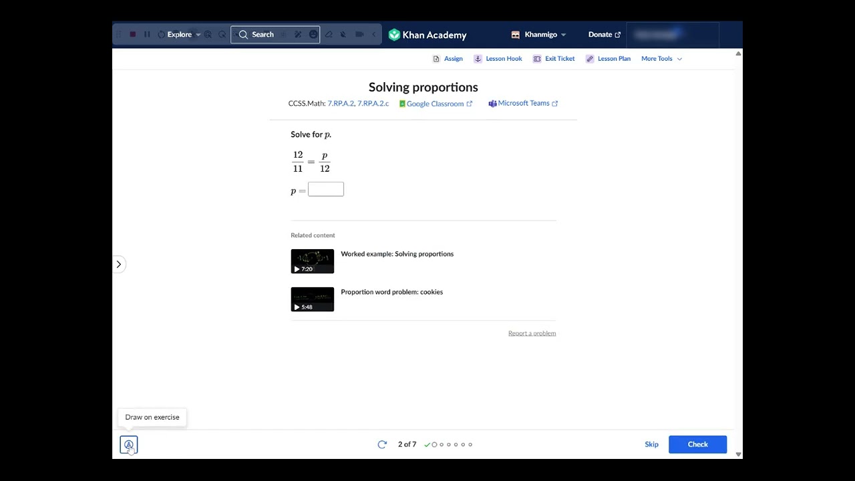Click the Khan Academy logo
The image size is (855, 481).
pos(427,35)
